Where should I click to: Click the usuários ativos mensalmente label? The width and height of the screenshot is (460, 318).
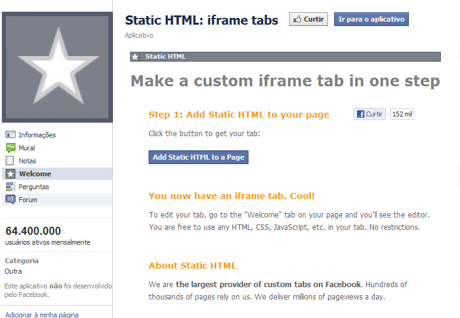47,242
